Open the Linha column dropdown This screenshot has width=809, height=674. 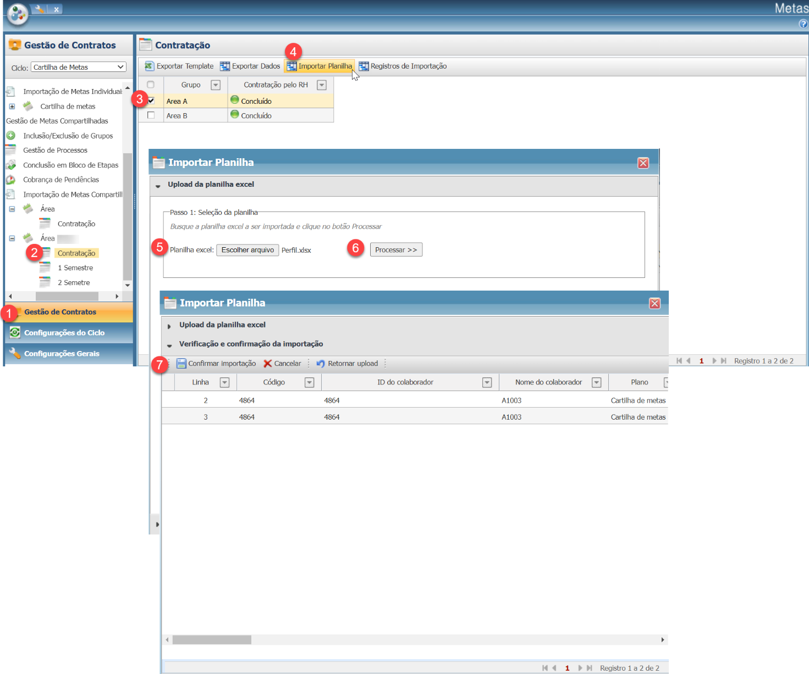pos(224,383)
